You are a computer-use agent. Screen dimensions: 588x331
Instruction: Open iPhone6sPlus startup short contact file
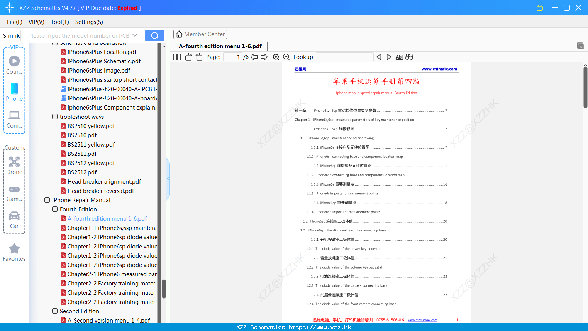click(x=109, y=79)
